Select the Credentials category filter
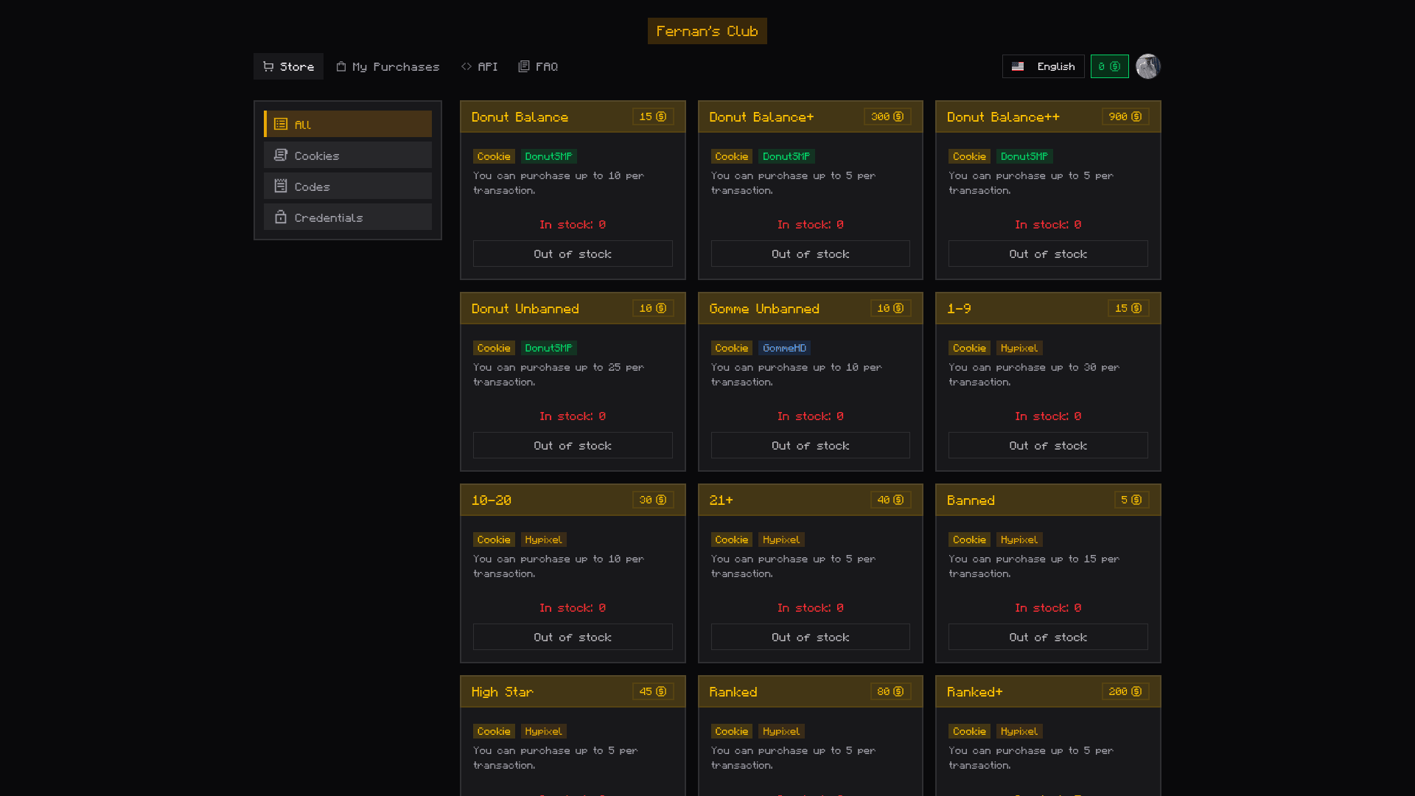The image size is (1415, 796). [x=348, y=217]
